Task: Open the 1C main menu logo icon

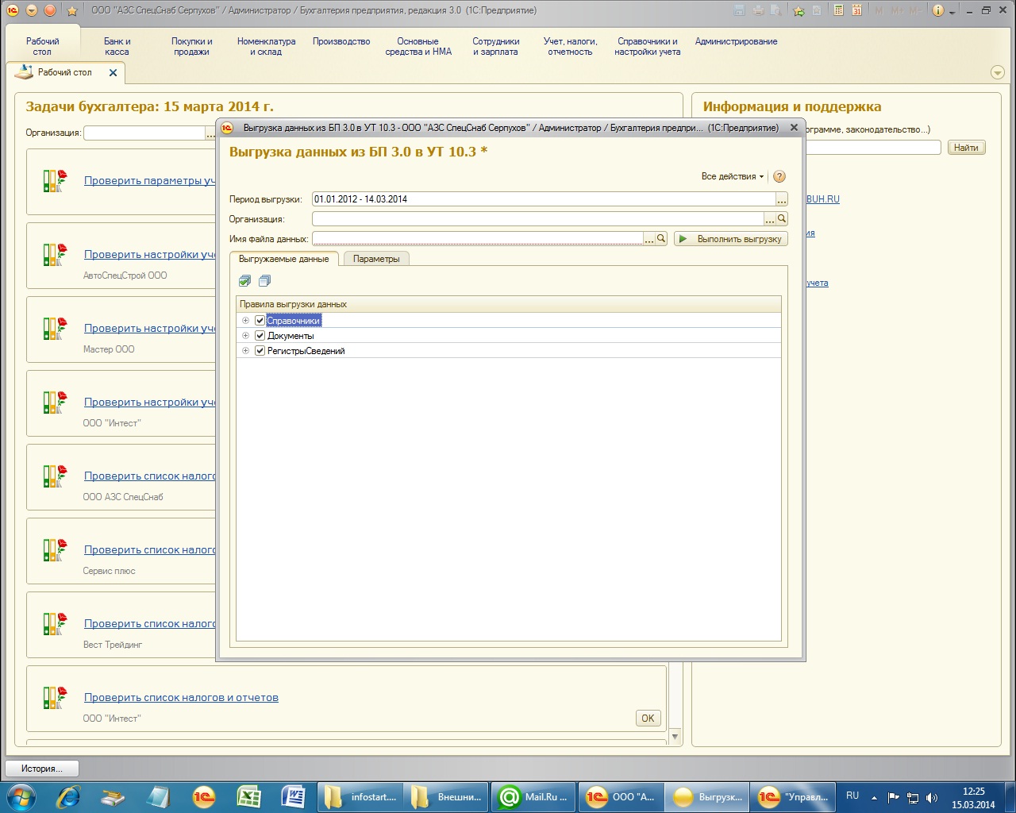Action: pos(13,10)
